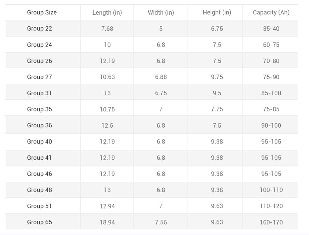Select the Group 31 capacity 85-100
The width and height of the screenshot is (309, 235).
pos(271,93)
